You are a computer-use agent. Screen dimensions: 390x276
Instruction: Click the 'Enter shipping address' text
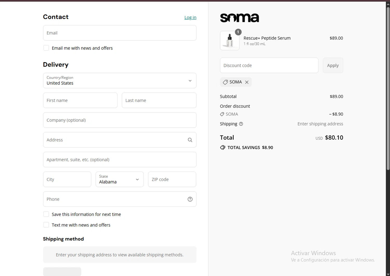pos(320,124)
